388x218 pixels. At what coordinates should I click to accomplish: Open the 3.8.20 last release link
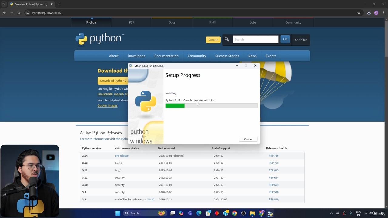pos(151,199)
